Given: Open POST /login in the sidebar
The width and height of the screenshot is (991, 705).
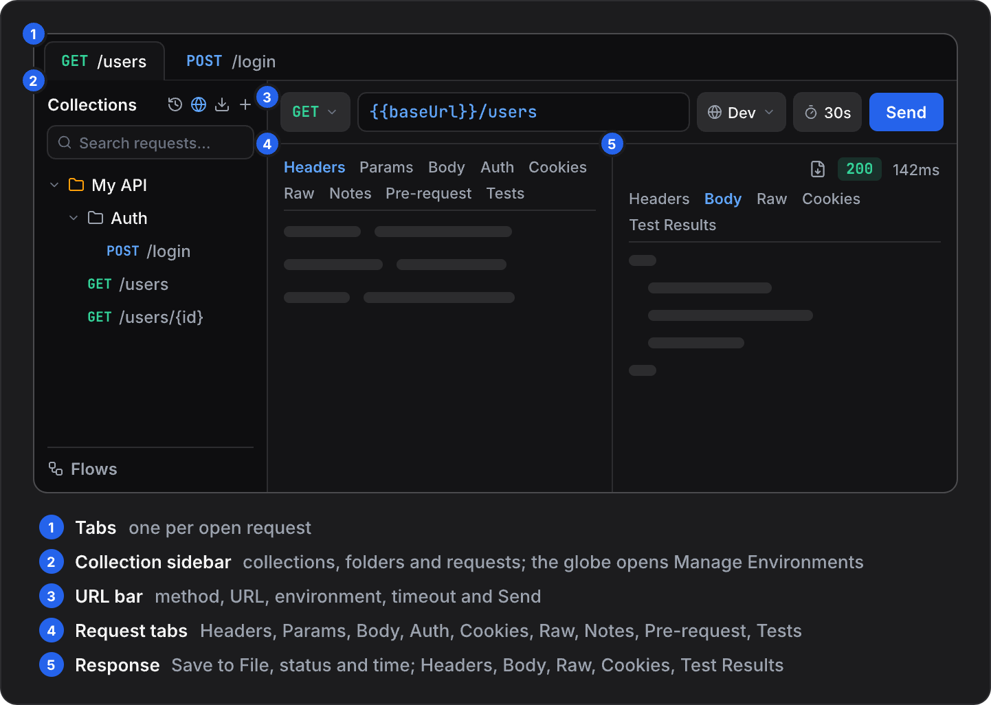Looking at the screenshot, I should 148,251.
